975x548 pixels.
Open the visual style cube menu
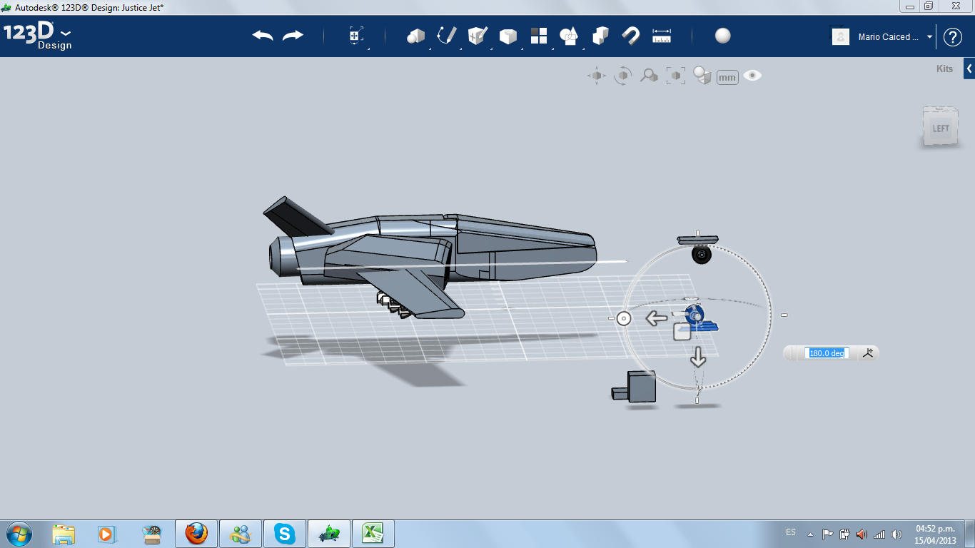click(702, 76)
